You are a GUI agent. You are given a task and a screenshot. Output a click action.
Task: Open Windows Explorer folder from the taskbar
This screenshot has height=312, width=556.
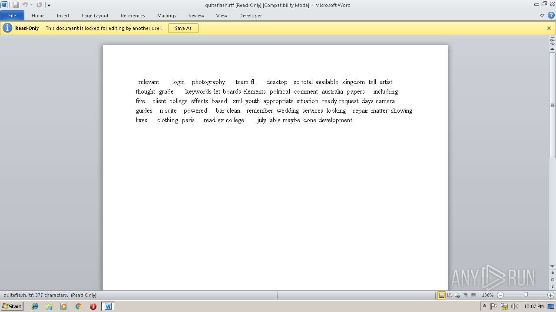pyautogui.click(x=49, y=306)
